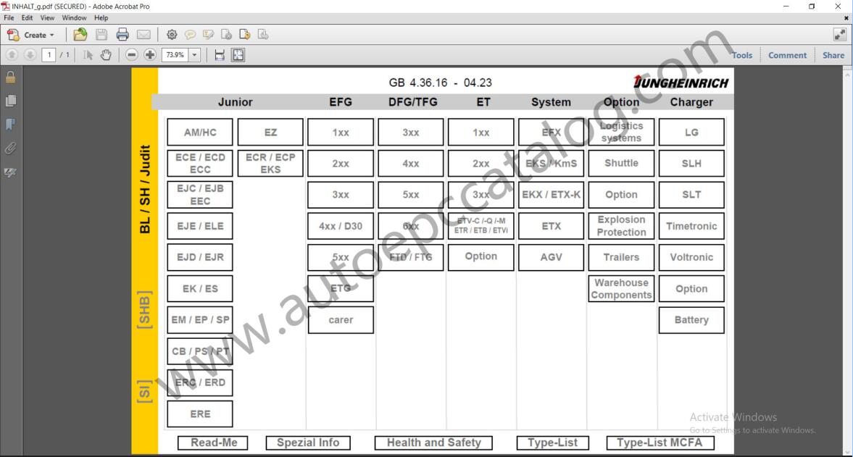Activate the hand pan tool

point(106,55)
